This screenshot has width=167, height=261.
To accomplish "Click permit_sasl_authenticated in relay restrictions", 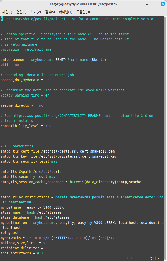I will pyautogui.click(x=118, y=197).
